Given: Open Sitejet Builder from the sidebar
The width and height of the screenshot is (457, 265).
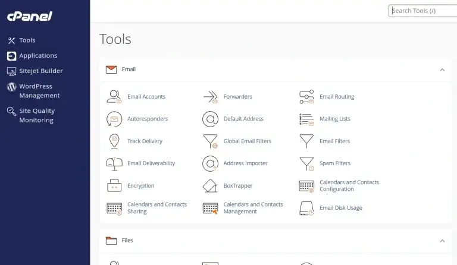Looking at the screenshot, I should coord(40,71).
